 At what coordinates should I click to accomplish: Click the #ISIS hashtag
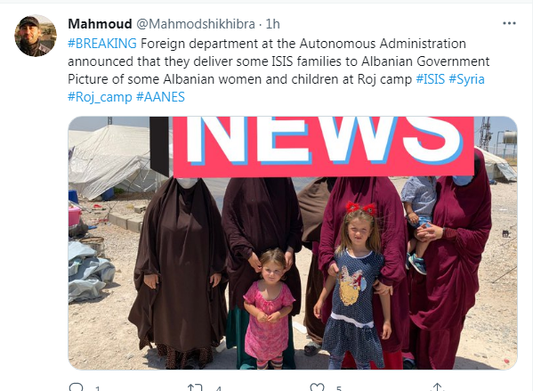[x=431, y=79]
